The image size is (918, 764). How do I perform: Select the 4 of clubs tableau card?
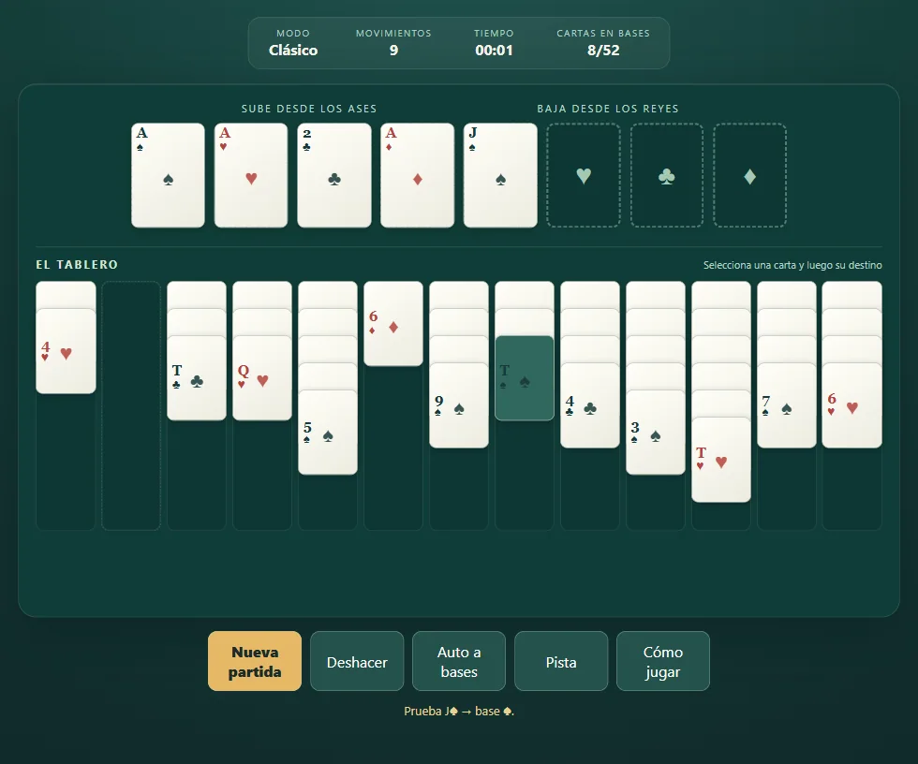tap(590, 405)
